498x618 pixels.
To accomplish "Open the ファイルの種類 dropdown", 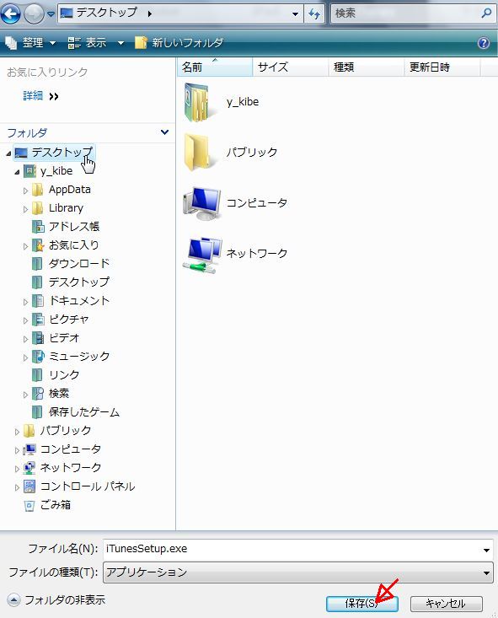I will click(x=297, y=572).
